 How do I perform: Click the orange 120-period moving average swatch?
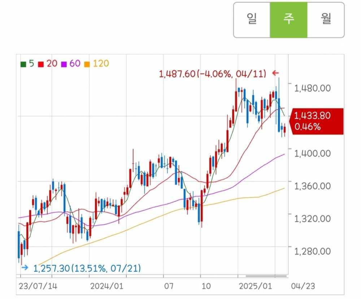86,64
